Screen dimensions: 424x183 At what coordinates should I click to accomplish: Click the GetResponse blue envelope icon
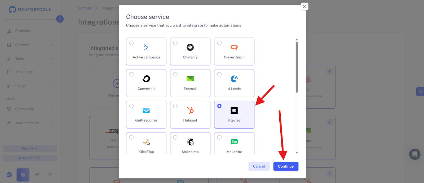coord(146,110)
